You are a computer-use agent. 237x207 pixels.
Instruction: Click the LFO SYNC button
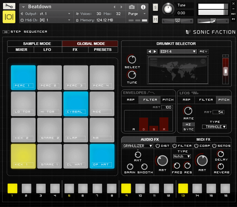(189, 130)
